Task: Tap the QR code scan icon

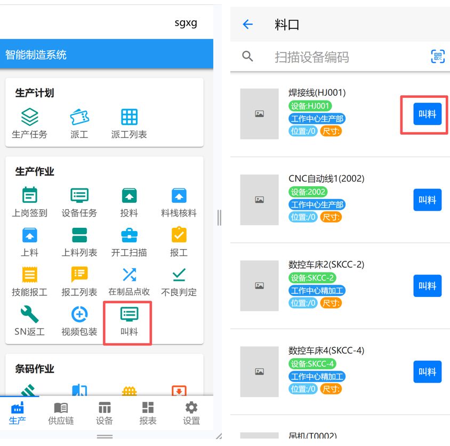Action: pos(438,56)
